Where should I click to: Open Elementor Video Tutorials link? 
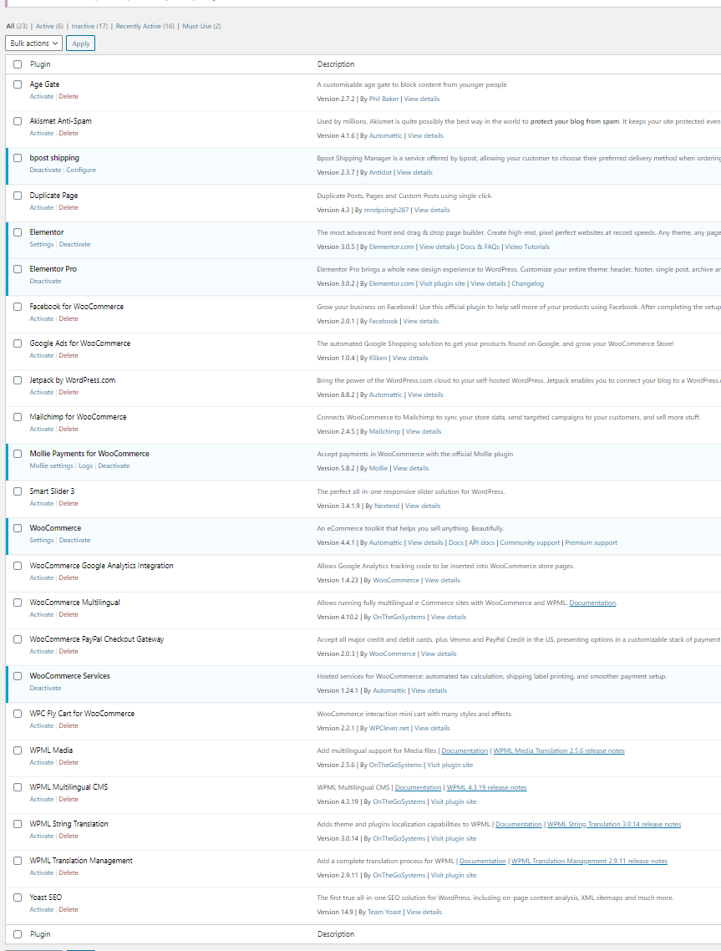527,247
